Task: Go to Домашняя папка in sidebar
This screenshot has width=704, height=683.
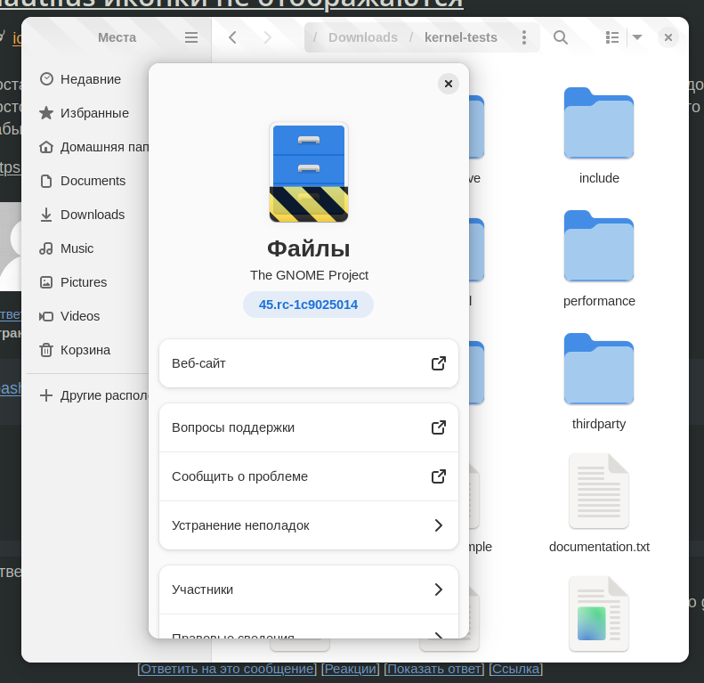Action: point(90,147)
